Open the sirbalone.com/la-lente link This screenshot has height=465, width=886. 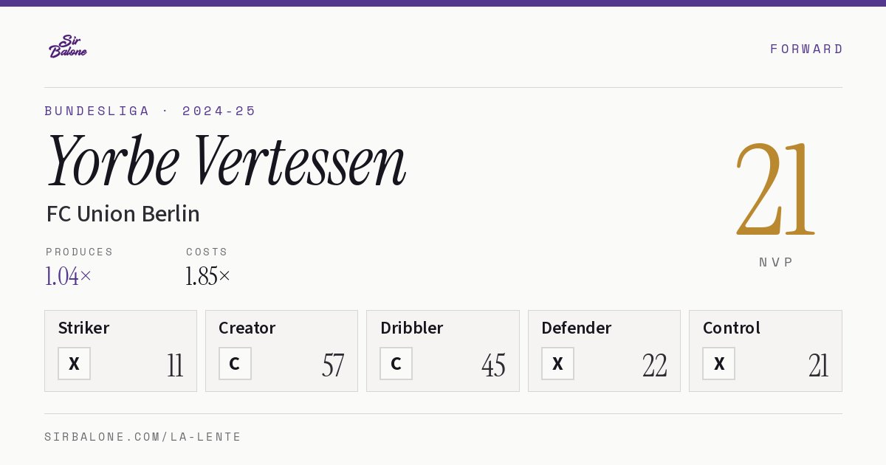pyautogui.click(x=142, y=437)
